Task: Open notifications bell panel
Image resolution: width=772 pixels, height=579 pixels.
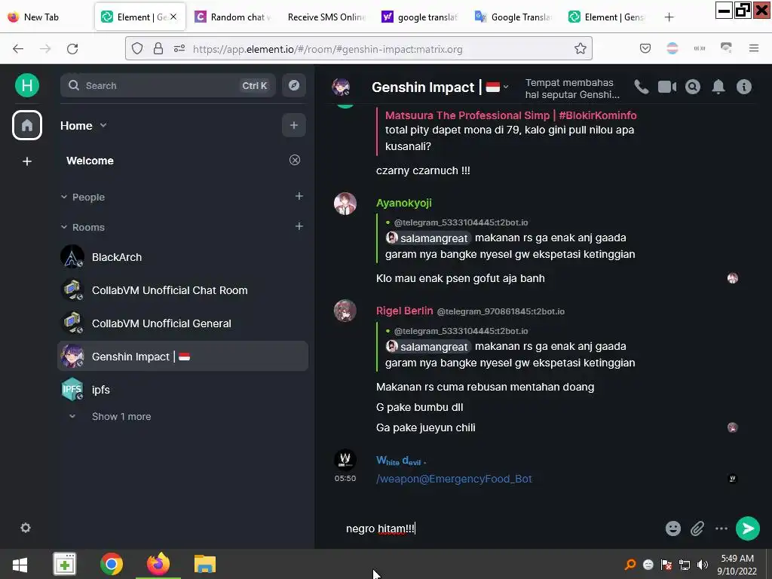Action: [x=718, y=87]
